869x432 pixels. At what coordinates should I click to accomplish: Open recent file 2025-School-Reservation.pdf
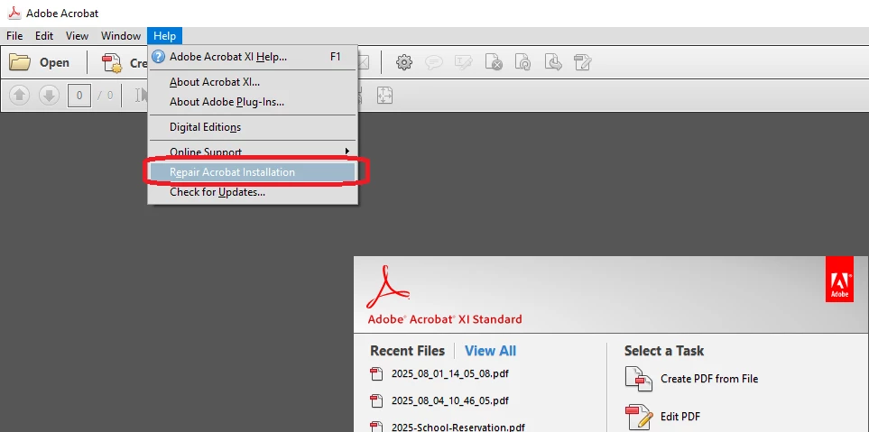click(x=458, y=427)
